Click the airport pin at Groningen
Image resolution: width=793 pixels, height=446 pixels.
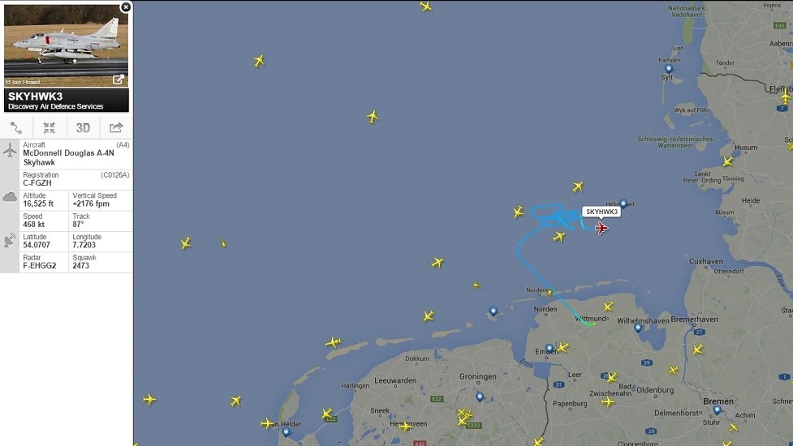pos(480,397)
